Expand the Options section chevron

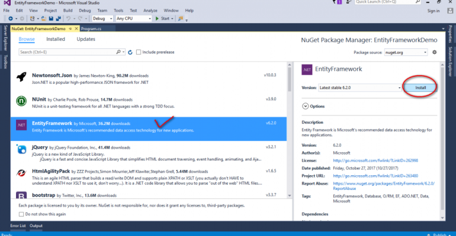[x=305, y=106]
